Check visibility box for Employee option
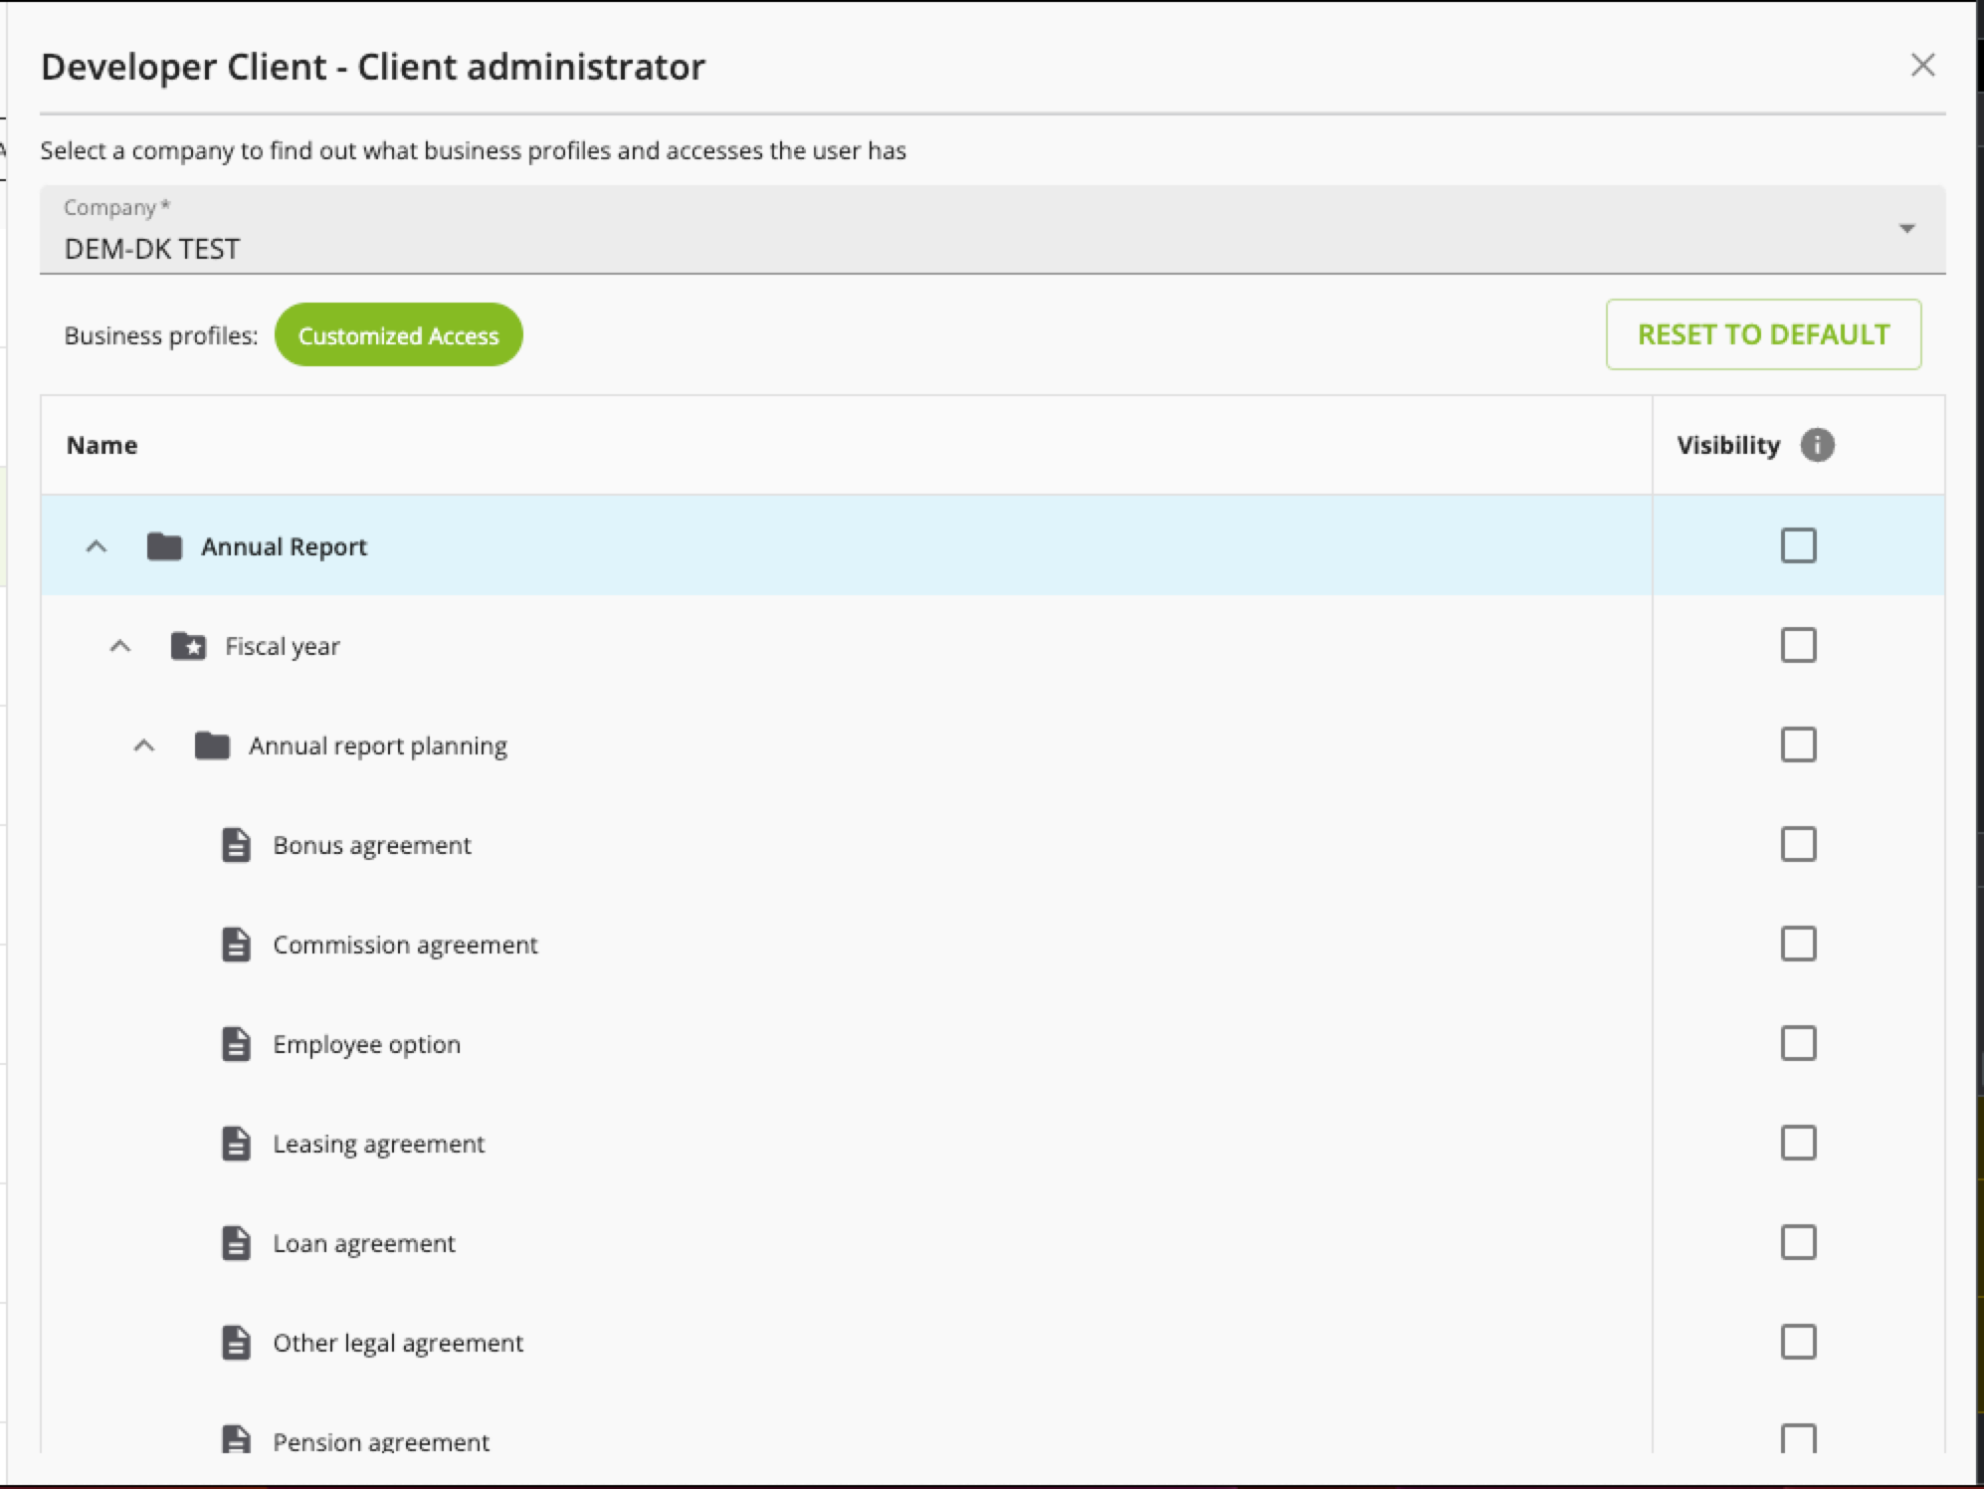Viewport: 1984px width, 1489px height. [x=1799, y=1043]
